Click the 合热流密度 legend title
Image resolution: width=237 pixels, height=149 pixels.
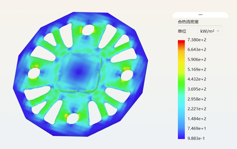188,22
